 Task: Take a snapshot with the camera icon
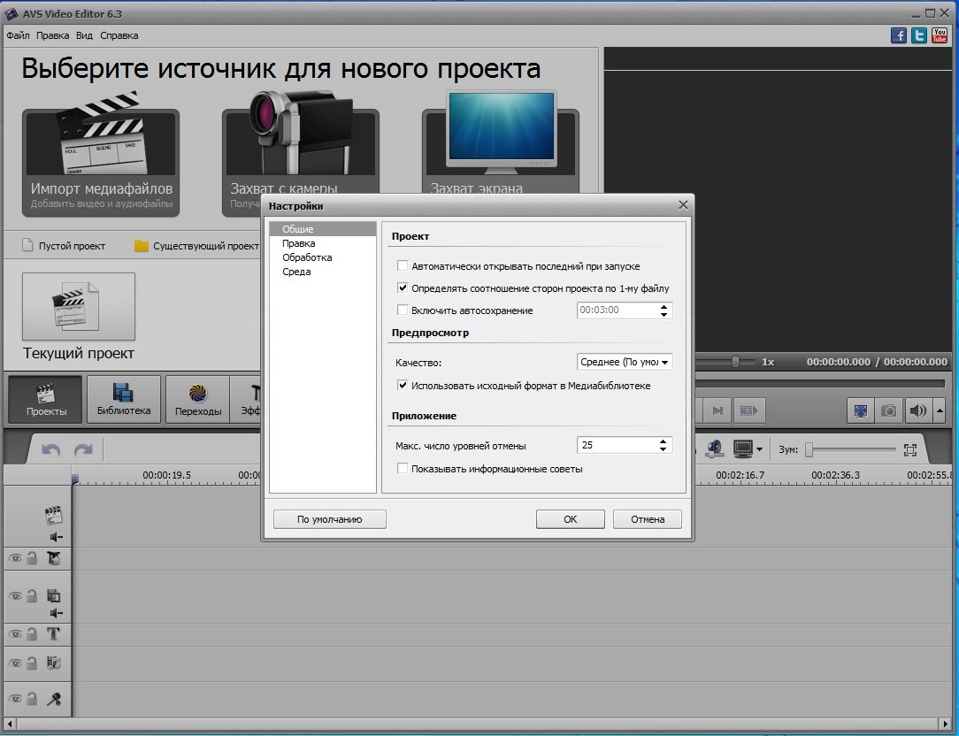pos(888,410)
